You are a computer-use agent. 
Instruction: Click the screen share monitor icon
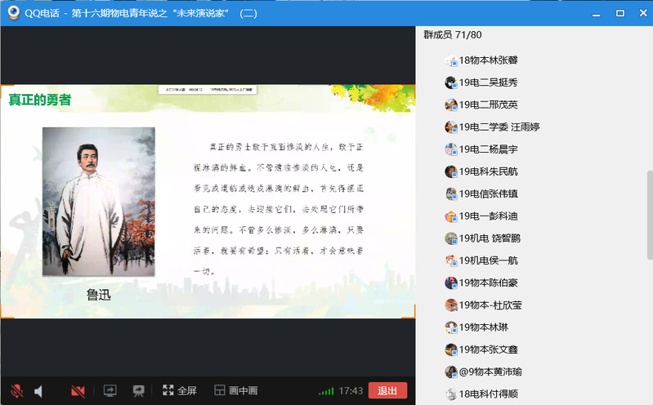110,391
